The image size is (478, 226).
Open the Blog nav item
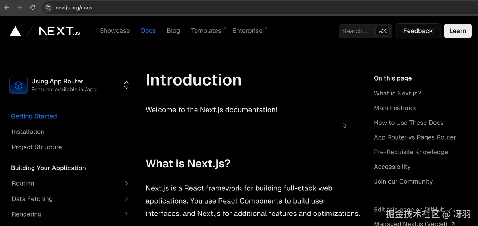[x=173, y=31]
